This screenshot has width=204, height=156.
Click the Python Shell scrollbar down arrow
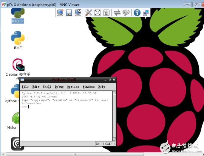[114, 139]
